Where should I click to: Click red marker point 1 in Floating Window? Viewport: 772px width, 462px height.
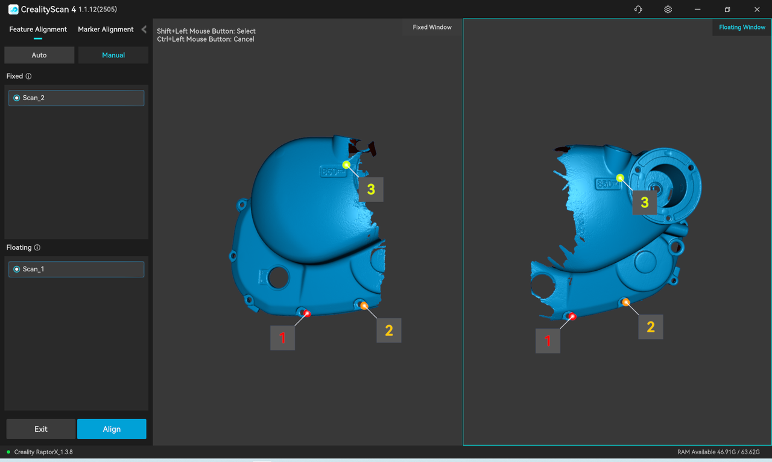tap(572, 317)
